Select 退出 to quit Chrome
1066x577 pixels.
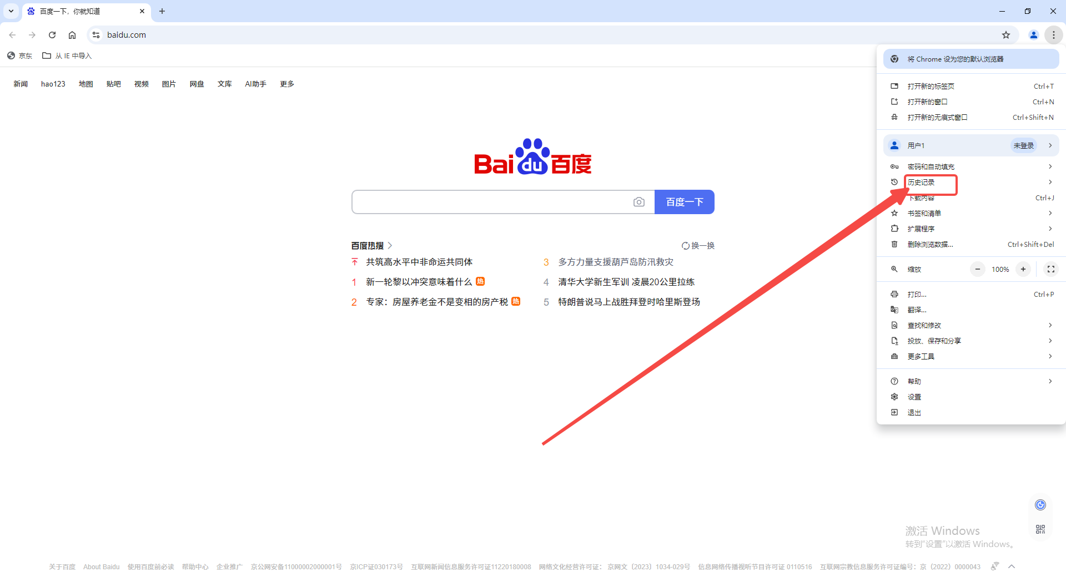(971, 412)
